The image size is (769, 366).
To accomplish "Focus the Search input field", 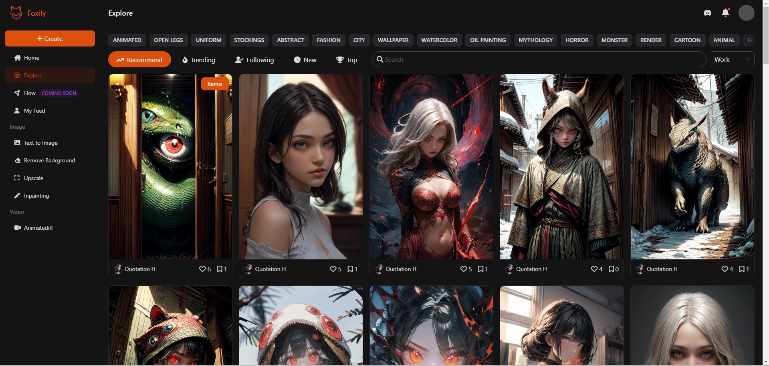I will [x=539, y=59].
